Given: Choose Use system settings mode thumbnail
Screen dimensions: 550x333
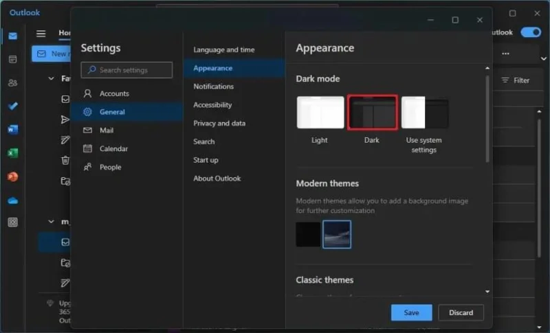Looking at the screenshot, I should pos(425,113).
